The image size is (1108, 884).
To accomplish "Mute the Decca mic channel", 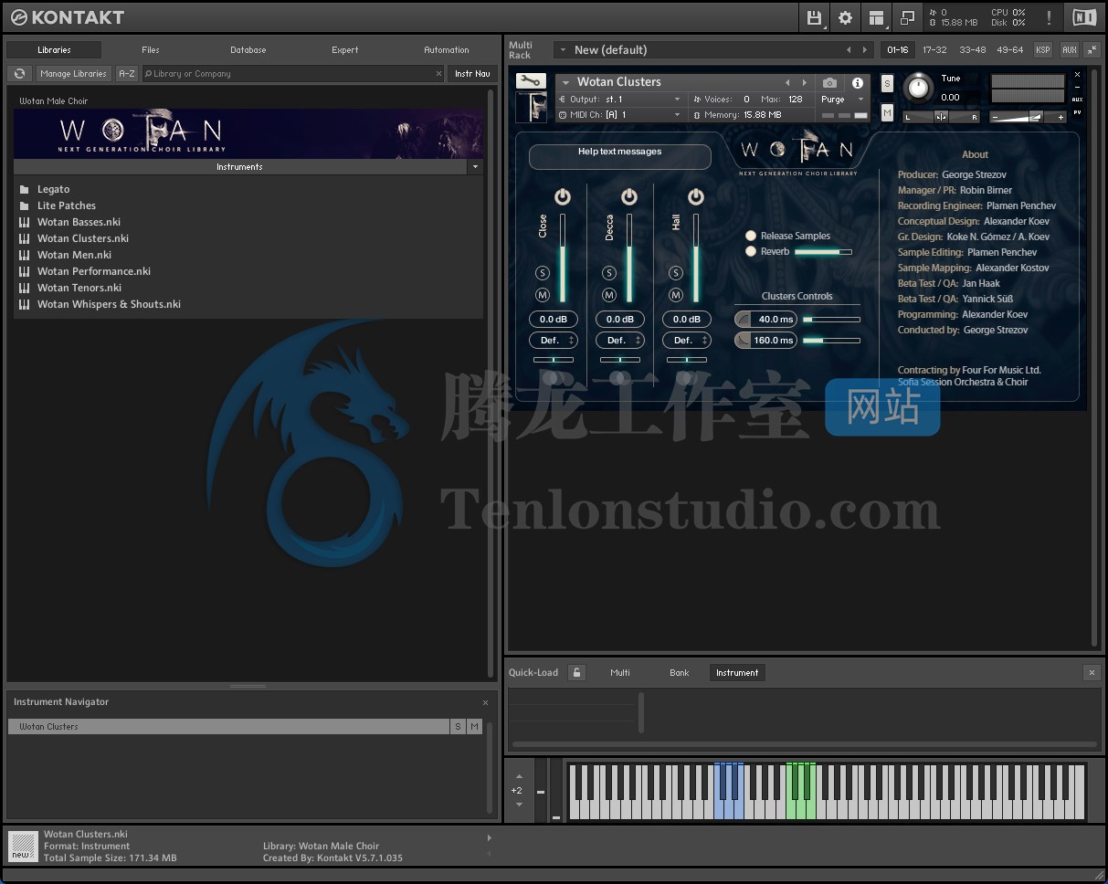I will 609,295.
